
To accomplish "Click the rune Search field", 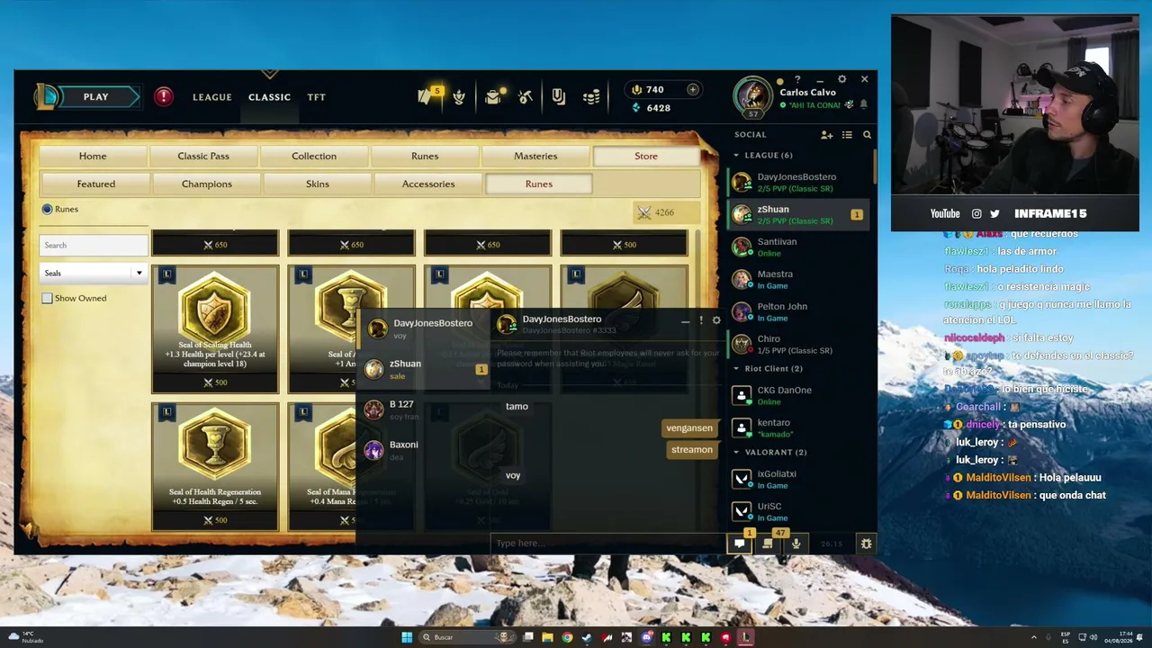I will coord(94,245).
